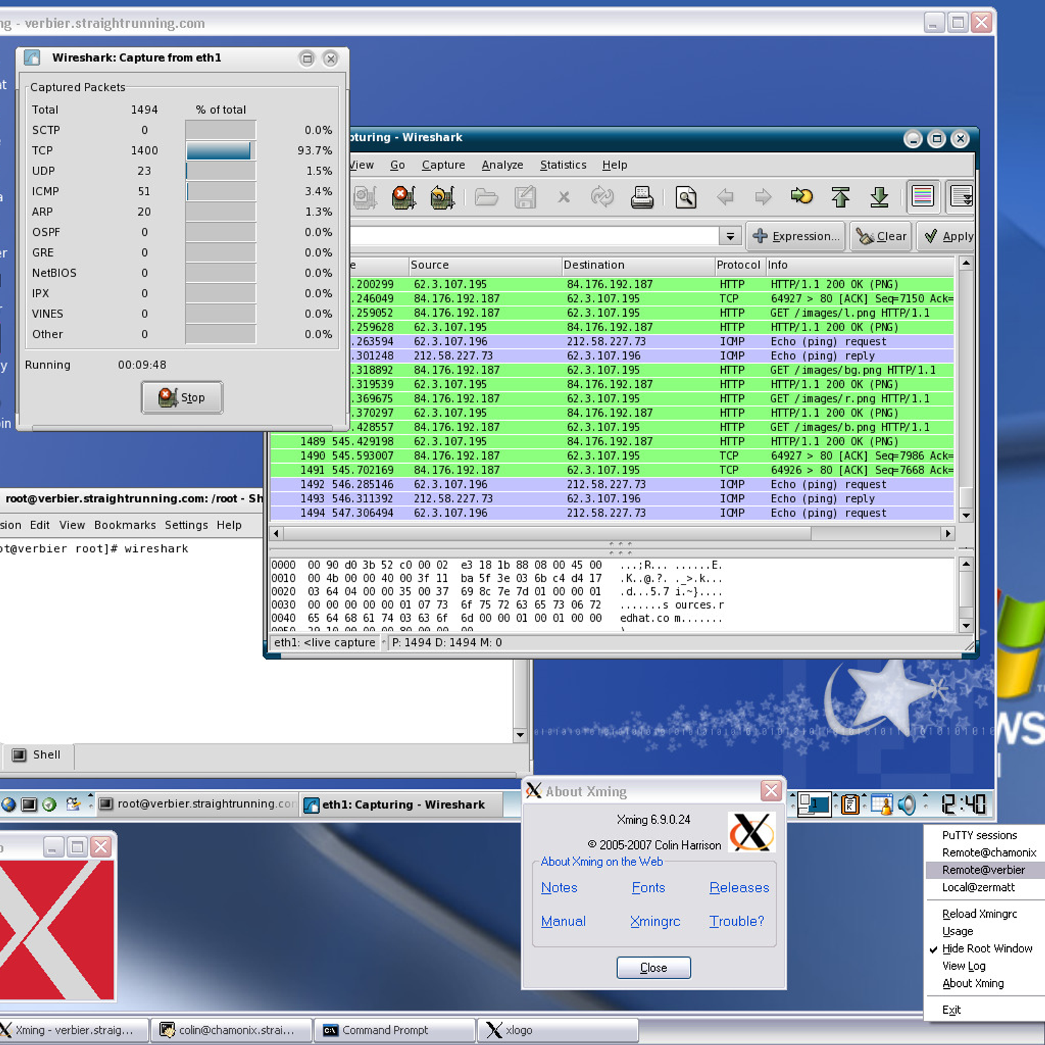Open the Wireshark Analyze menu

(502, 165)
